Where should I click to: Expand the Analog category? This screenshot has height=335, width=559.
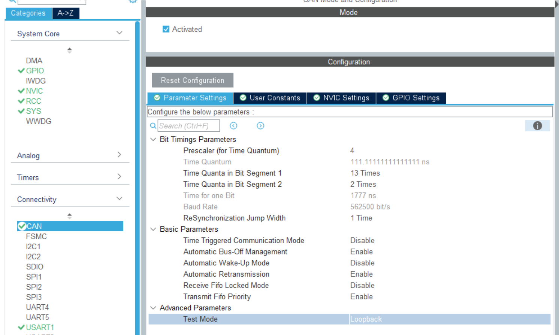click(119, 155)
